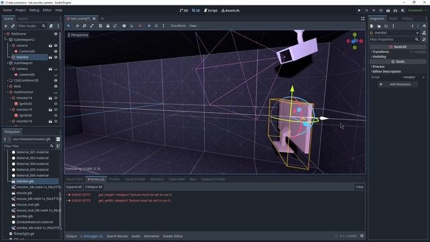
Task: Run a specific scene clapper icon
Action: (x=395, y=11)
